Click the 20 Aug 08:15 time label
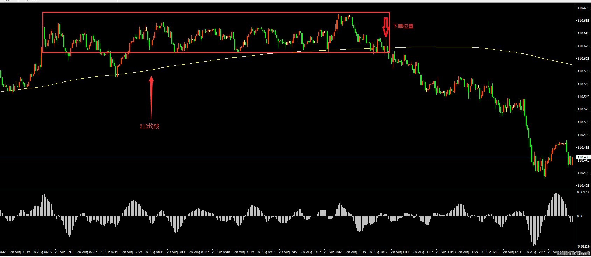Screen dimensions: 591x257 tap(154, 252)
